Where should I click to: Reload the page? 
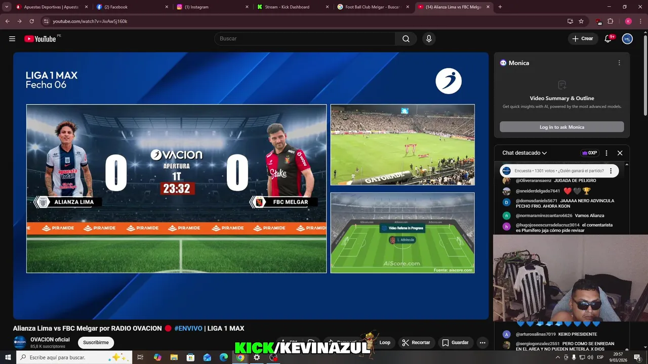[x=31, y=21]
